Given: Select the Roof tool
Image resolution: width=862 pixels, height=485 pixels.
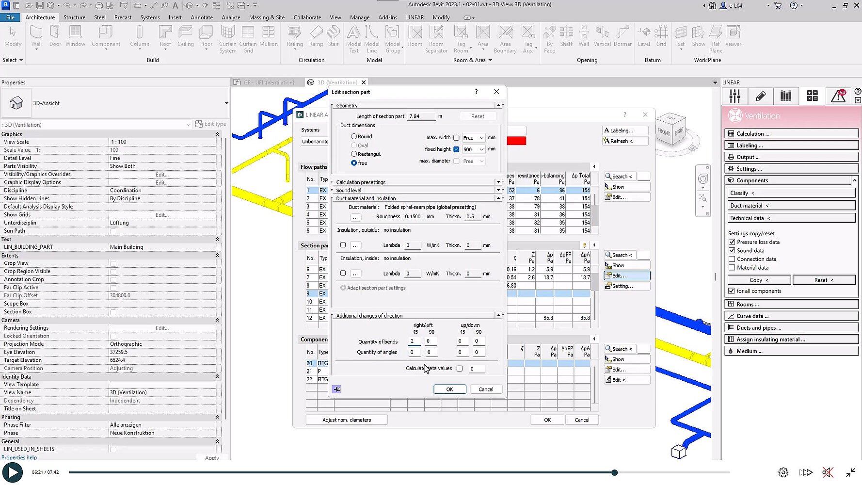Looking at the screenshot, I should tap(165, 36).
